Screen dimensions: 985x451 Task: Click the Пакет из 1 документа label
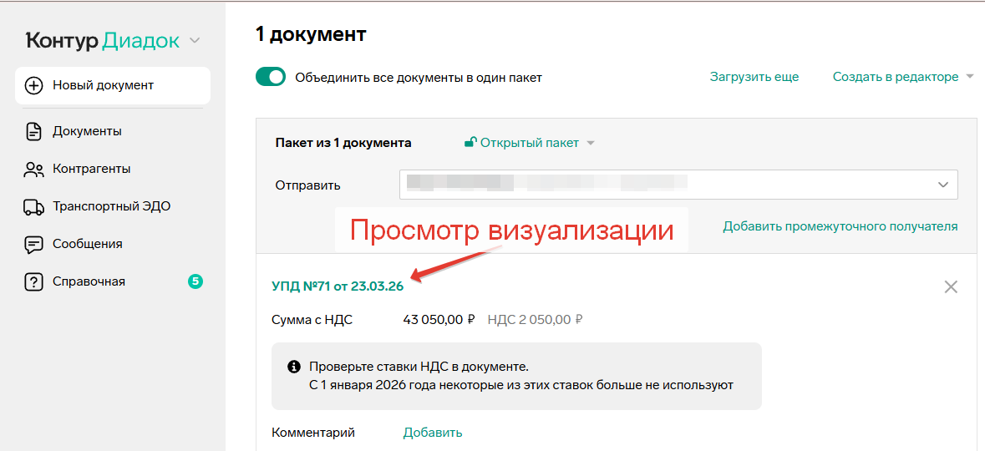(343, 143)
